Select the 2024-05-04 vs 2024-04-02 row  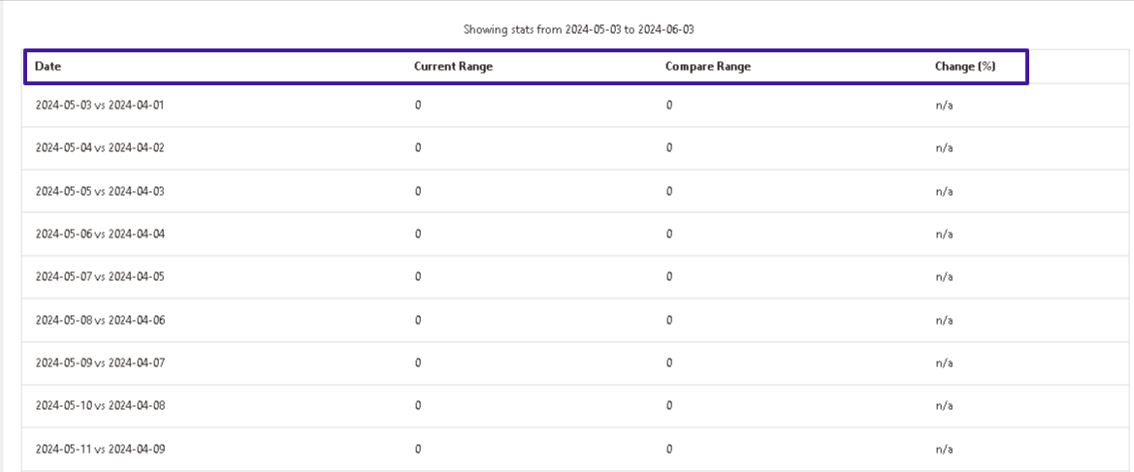point(577,148)
